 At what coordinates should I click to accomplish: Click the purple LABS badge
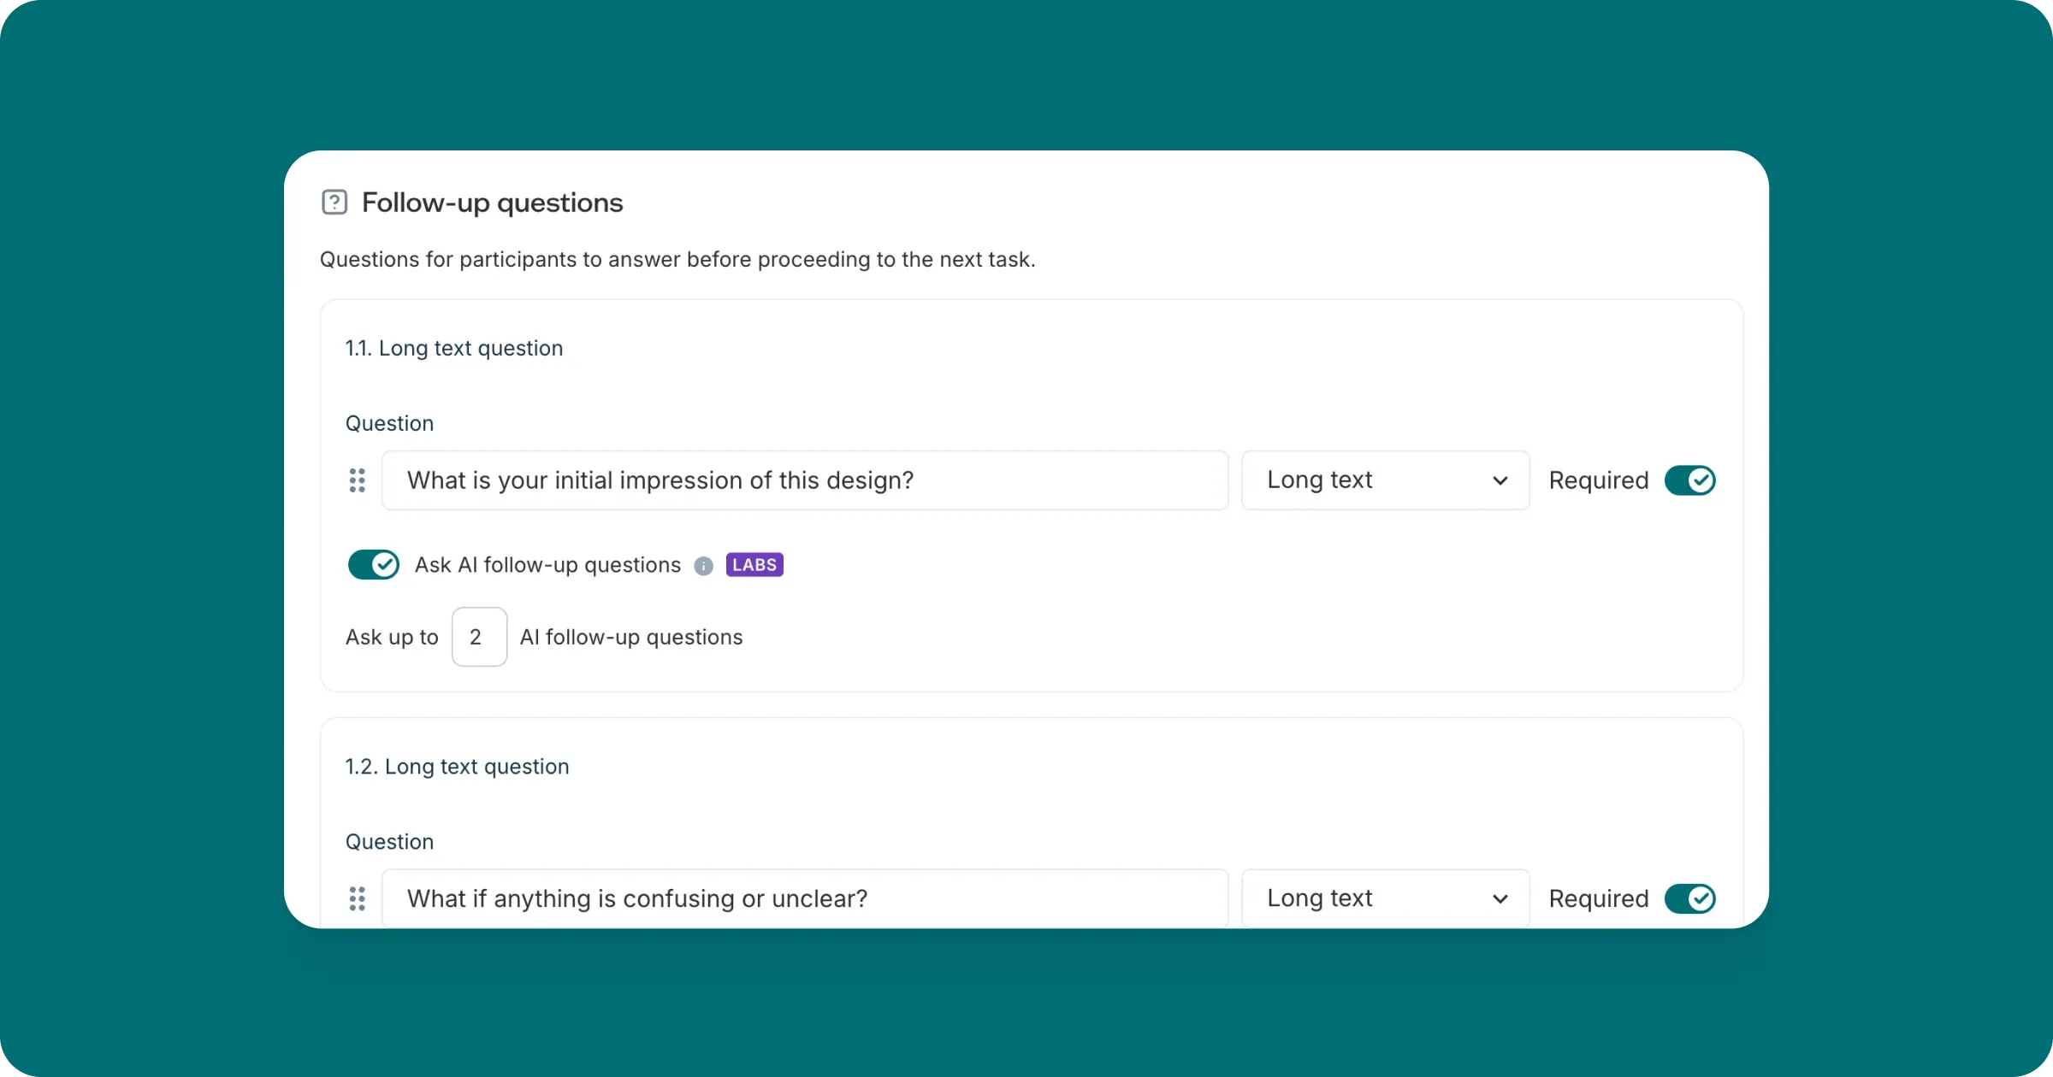click(x=754, y=565)
